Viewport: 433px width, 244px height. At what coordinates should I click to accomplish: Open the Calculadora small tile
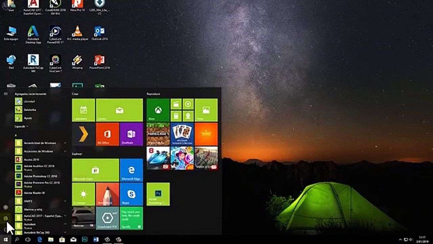pos(176,116)
